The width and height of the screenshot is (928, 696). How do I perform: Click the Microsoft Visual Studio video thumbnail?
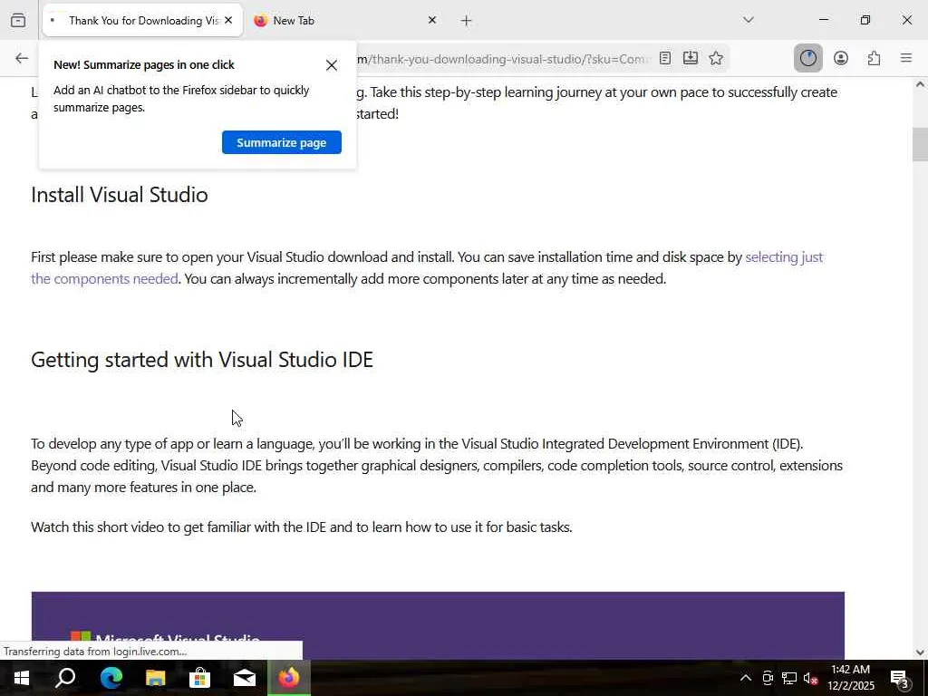[x=438, y=625]
